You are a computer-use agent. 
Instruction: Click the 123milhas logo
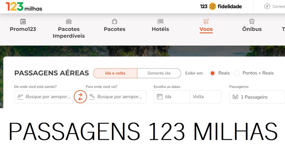pyautogui.click(x=24, y=7)
